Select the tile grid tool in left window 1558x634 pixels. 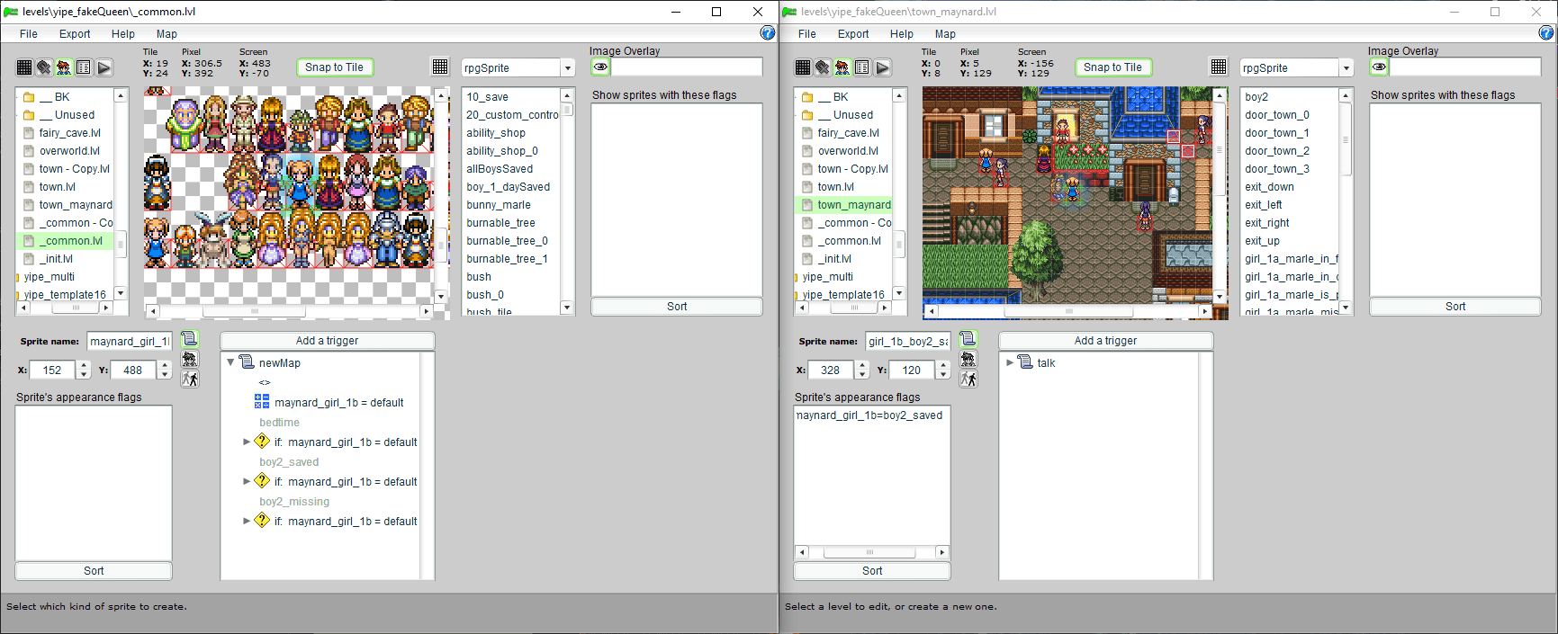point(24,67)
